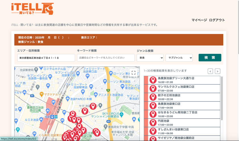Image resolution: width=239 pixels, height=141 pixels.
Task: Focus the エリア・住所検索 address field
Action: click(x=46, y=58)
